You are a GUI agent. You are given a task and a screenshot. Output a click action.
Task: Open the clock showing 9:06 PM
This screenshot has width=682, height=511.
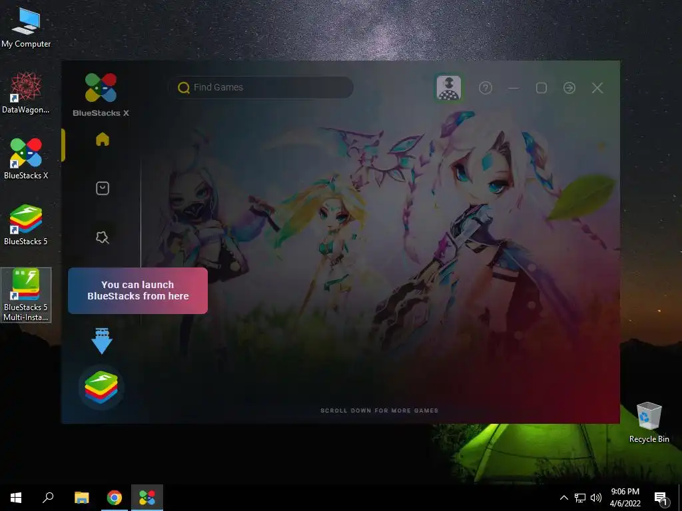pyautogui.click(x=625, y=498)
